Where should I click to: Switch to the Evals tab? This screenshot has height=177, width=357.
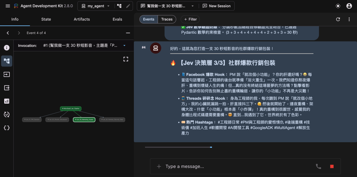117,19
